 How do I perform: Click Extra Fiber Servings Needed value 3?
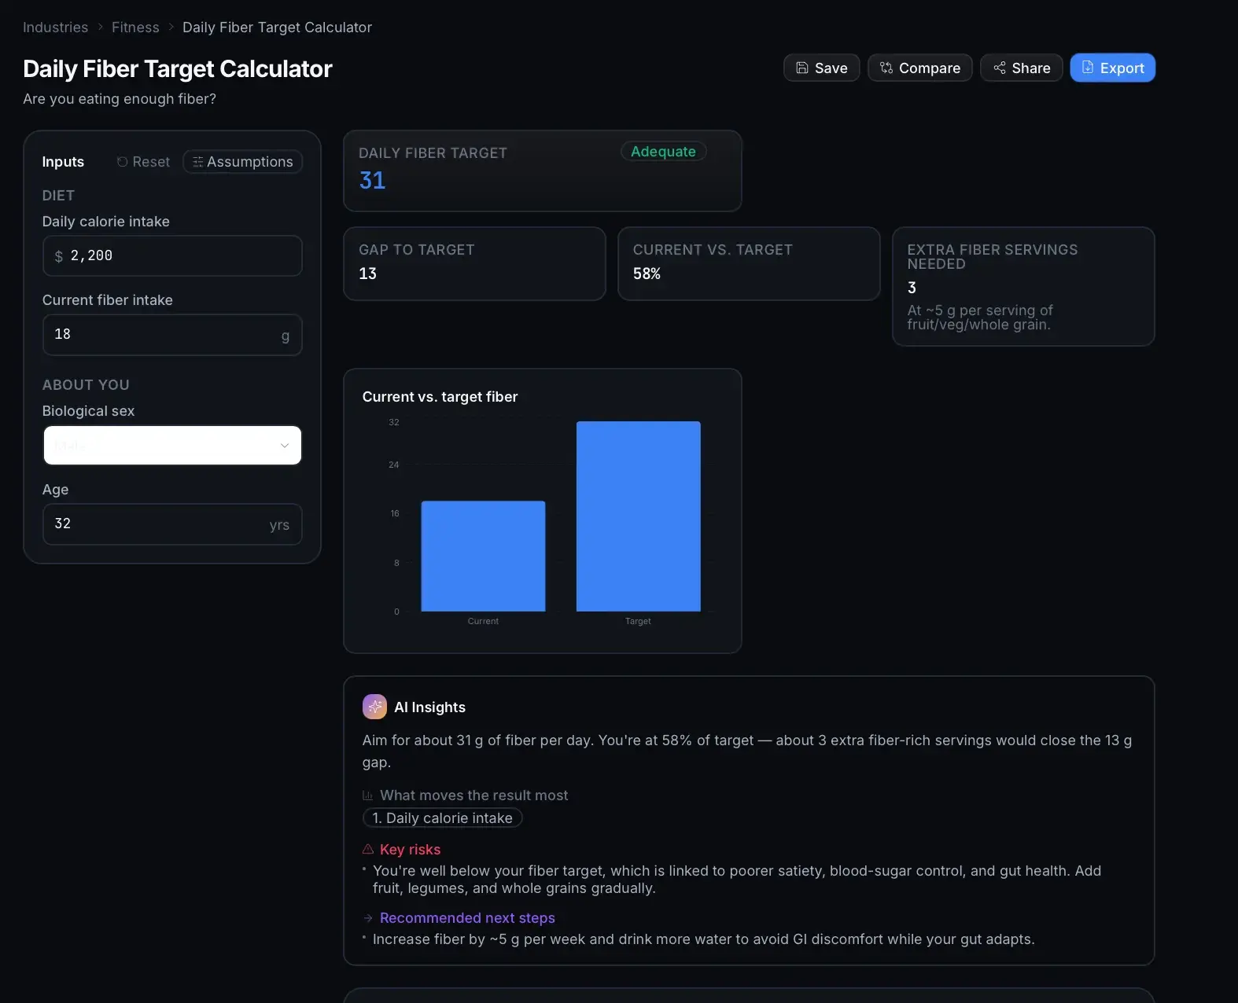point(912,288)
